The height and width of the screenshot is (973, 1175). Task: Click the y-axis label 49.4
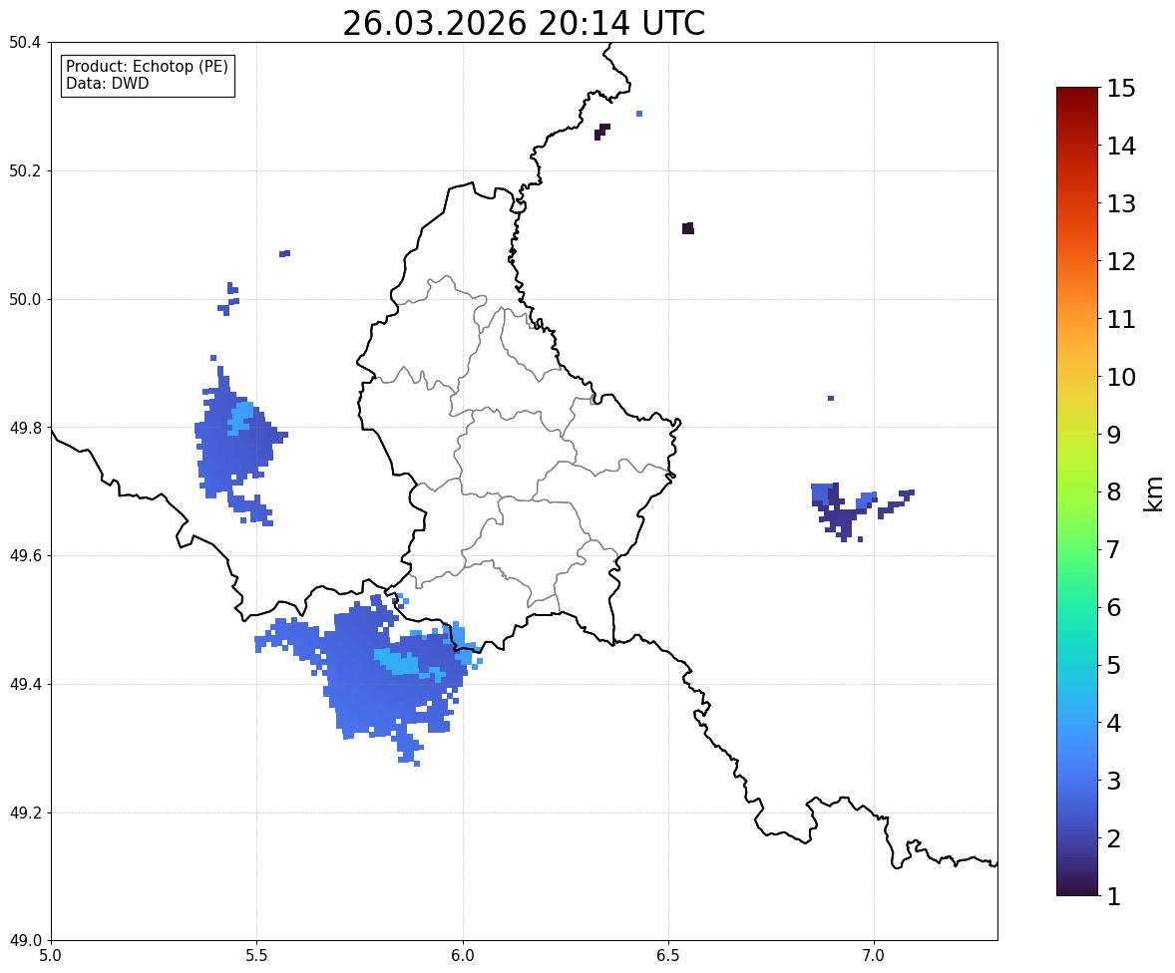(25, 684)
